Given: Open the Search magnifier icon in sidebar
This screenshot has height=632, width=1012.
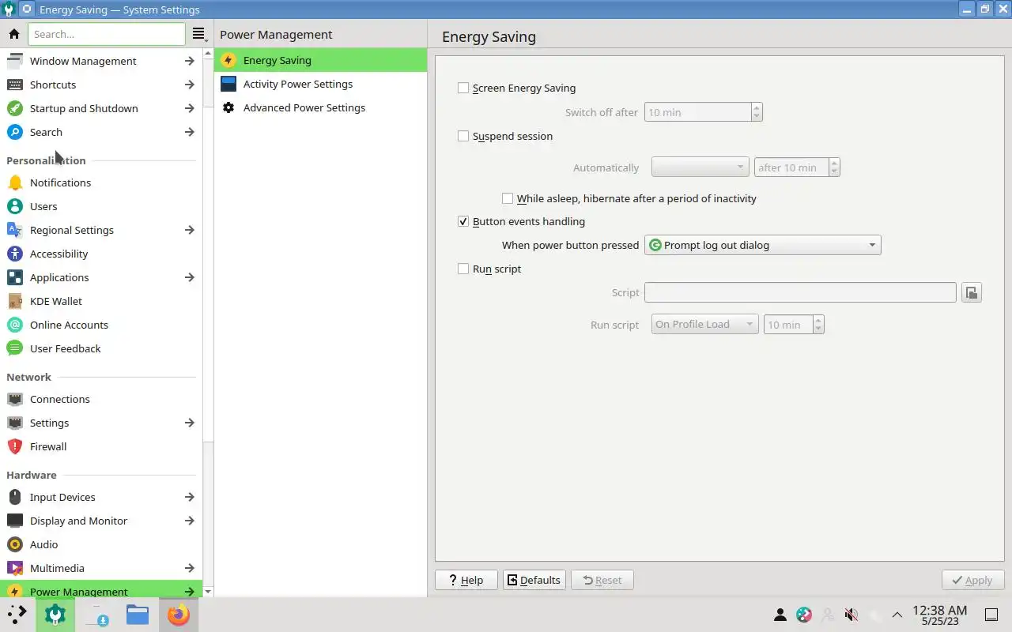Looking at the screenshot, I should coord(15,132).
